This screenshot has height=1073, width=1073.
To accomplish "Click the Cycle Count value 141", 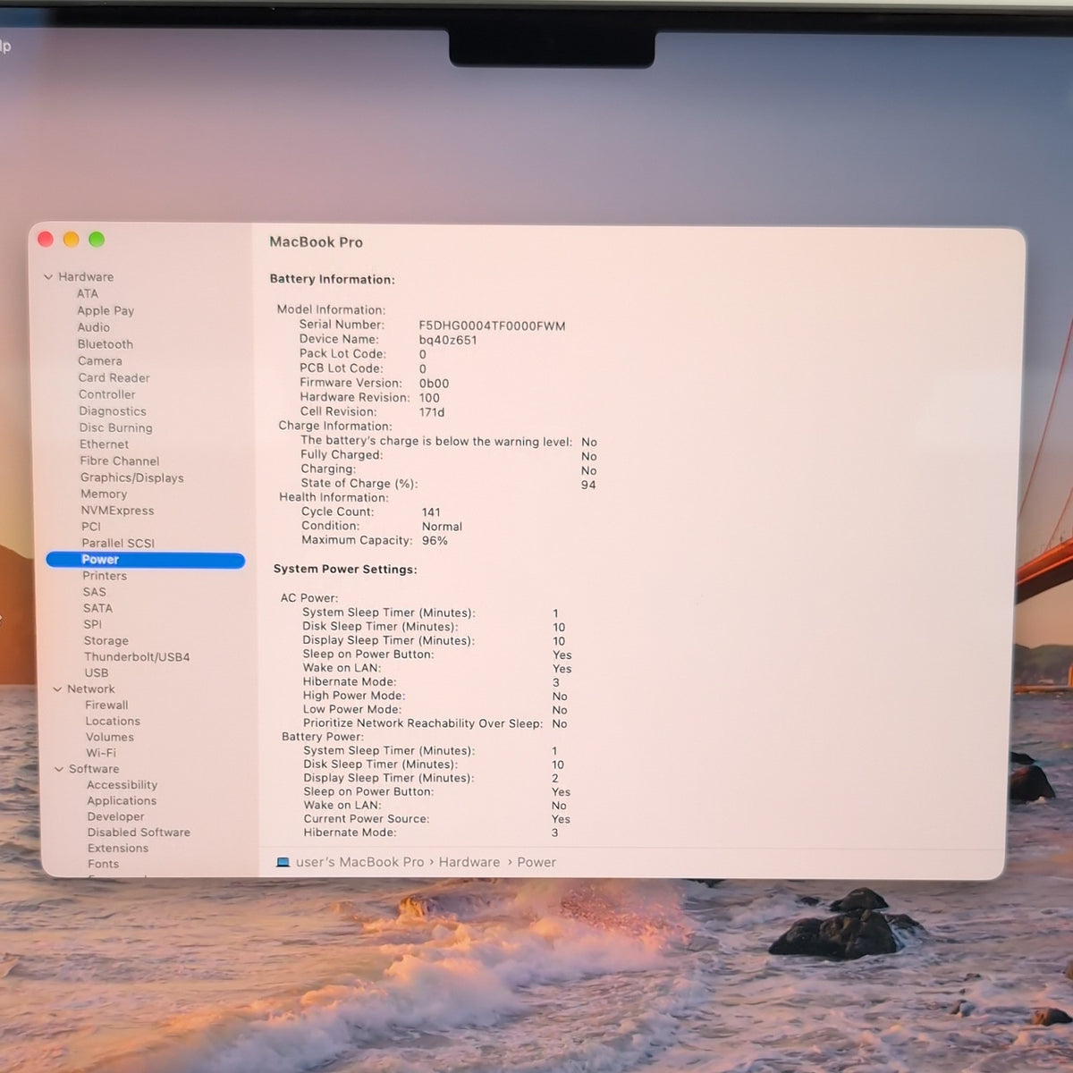I will tap(431, 513).
